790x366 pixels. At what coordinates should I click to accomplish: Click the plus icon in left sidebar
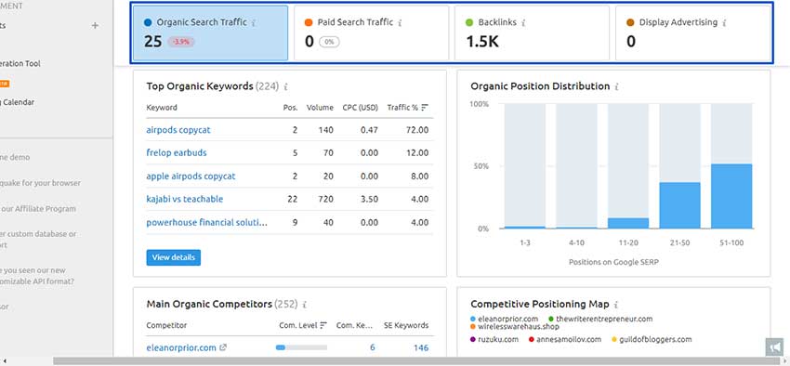click(x=95, y=25)
